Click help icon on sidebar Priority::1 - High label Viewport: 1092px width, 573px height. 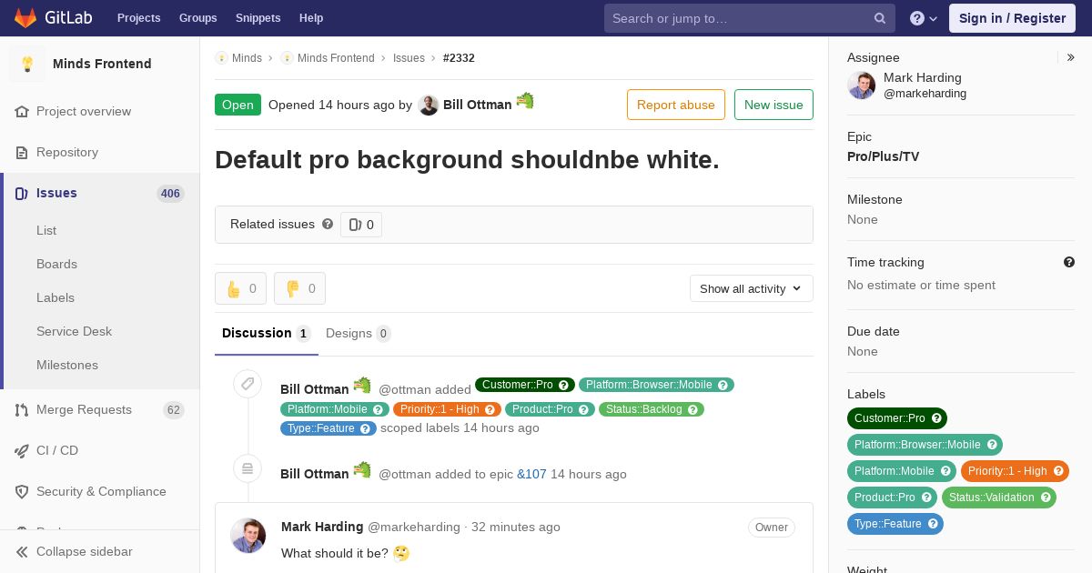click(x=1058, y=471)
